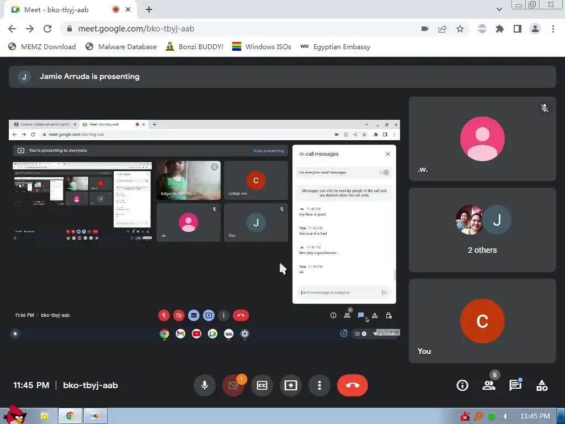The height and width of the screenshot is (424, 565).
Task: Open file explorer from taskbar
Action: (x=44, y=416)
